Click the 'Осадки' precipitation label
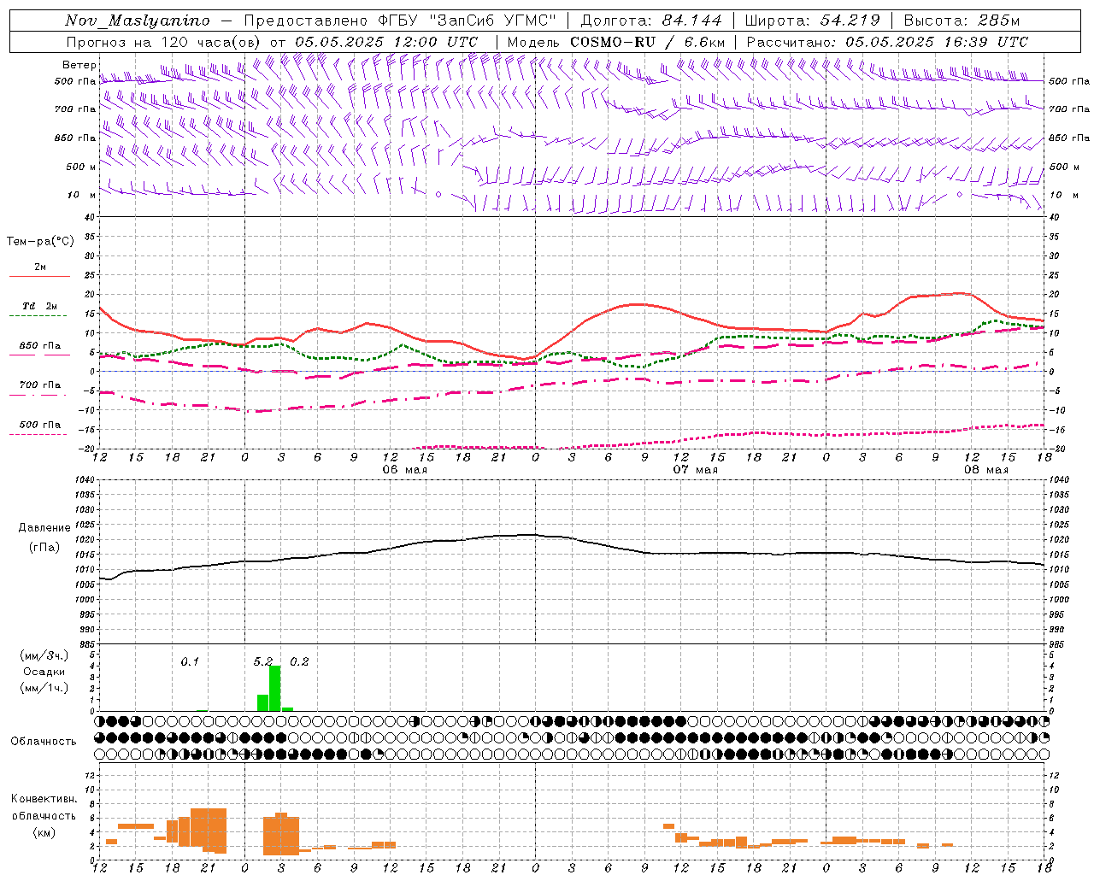 coord(44,672)
